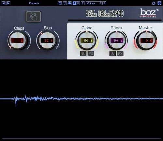Open FX for the Close channel
Image resolution: width=163 pixels, height=141 pixels.
click(x=91, y=54)
